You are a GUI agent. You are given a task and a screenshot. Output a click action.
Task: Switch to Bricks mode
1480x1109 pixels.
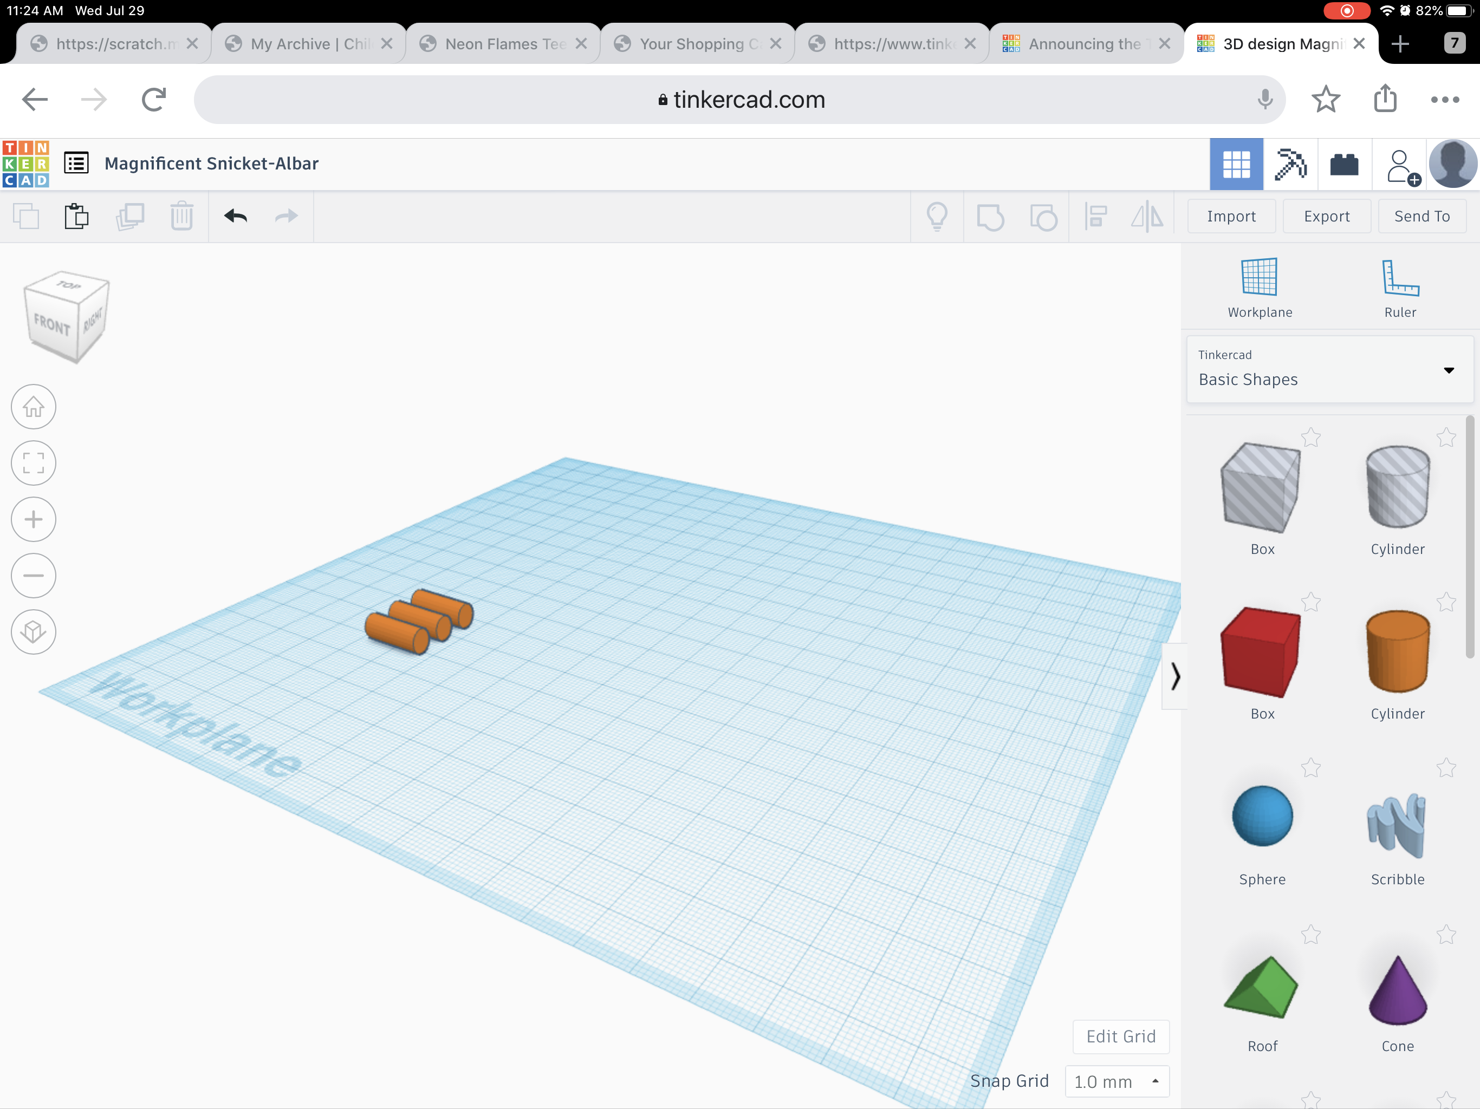click(x=1344, y=165)
